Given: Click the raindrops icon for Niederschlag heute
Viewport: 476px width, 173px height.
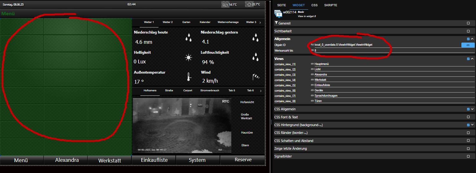Looking at the screenshot, I should point(188,38).
